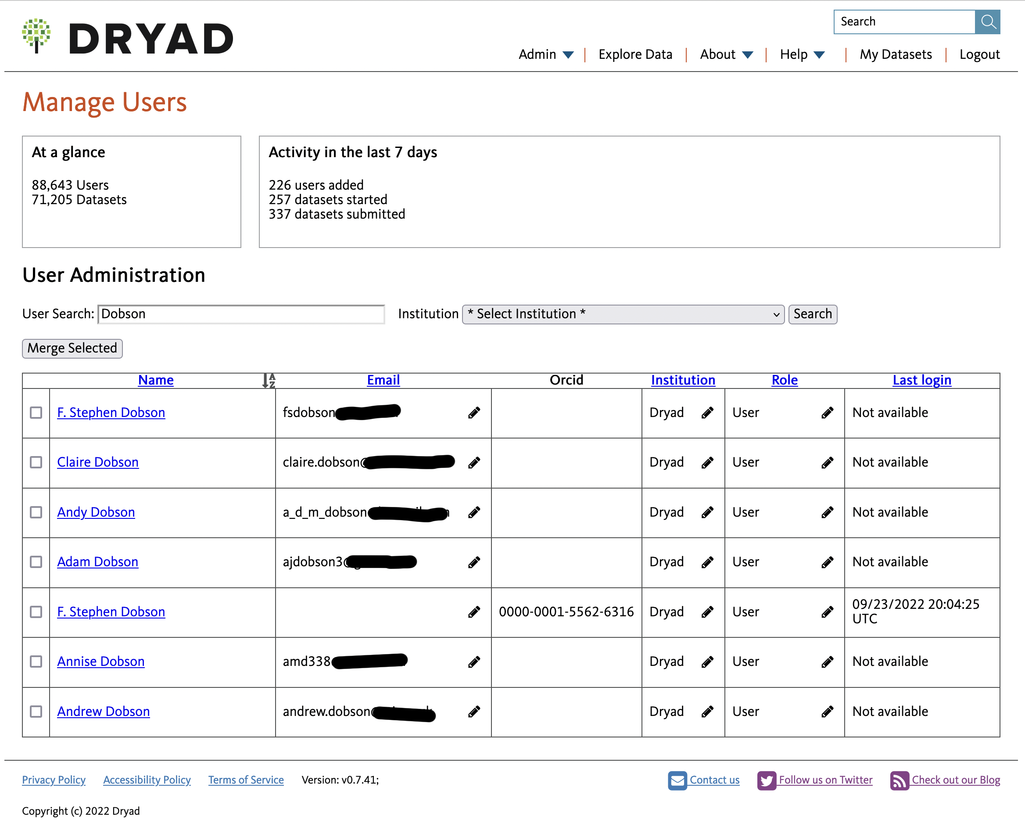1025x827 pixels.
Task: Click the Twitter bird icon in footer
Action: click(767, 780)
